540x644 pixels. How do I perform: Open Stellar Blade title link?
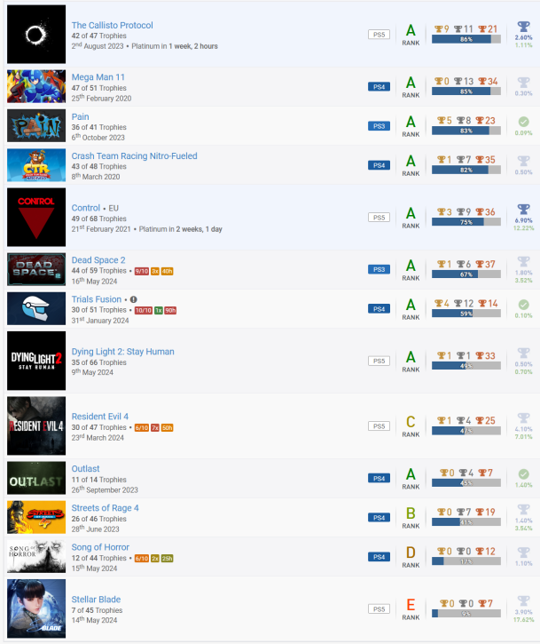coord(96,600)
